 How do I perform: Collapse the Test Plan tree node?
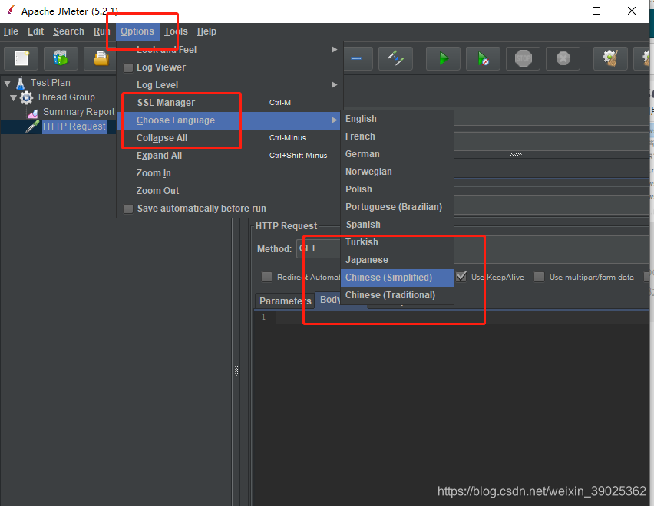[8, 84]
